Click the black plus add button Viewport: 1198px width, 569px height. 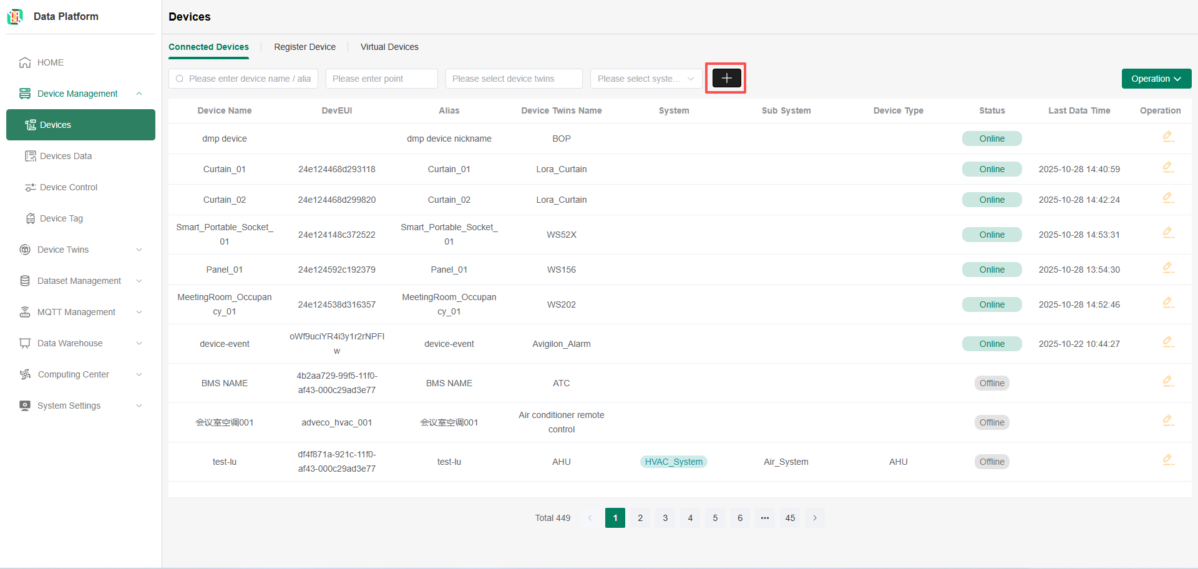pyautogui.click(x=726, y=78)
